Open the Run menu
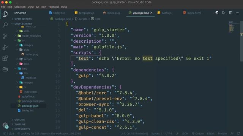The height and width of the screenshot is (136, 243). pos(44,7)
